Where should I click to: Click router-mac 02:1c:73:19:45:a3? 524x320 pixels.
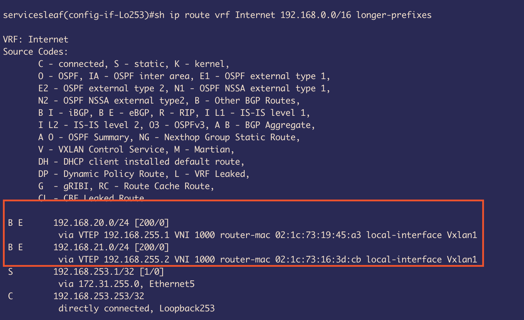click(x=318, y=235)
